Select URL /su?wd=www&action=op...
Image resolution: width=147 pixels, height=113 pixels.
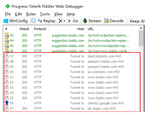coord(108,46)
